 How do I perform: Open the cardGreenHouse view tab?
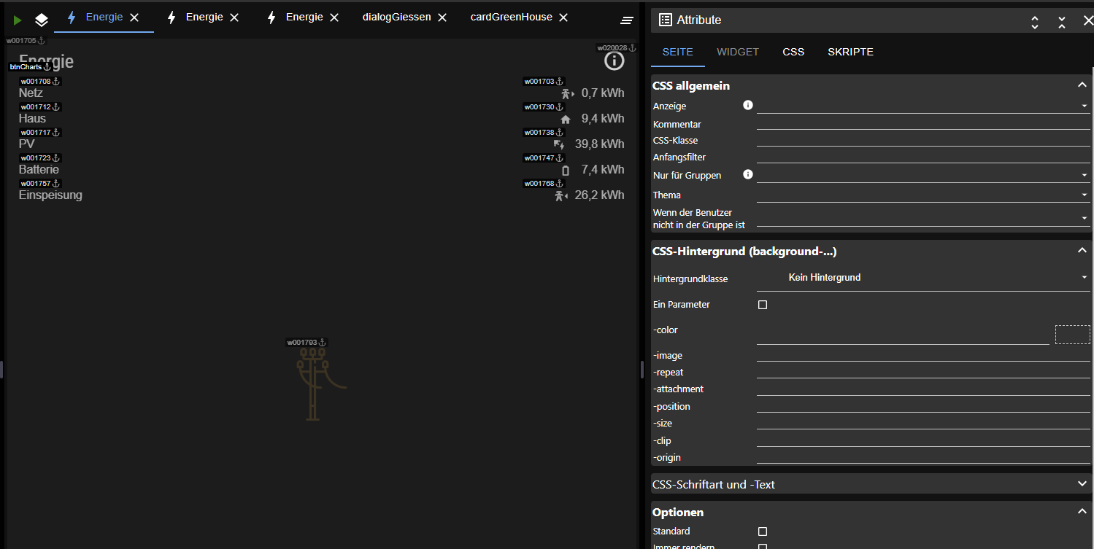point(511,17)
